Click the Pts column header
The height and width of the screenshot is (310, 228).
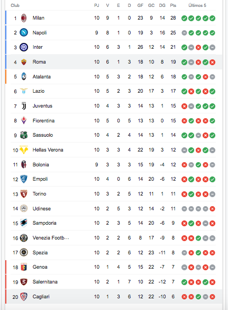[x=173, y=5]
